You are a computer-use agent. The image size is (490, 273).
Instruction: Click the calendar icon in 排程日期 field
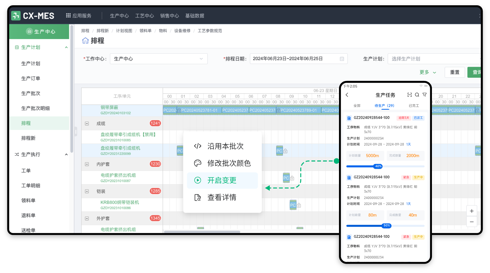(x=342, y=59)
